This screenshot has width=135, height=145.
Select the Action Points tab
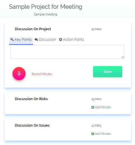pyautogui.click(x=72, y=40)
